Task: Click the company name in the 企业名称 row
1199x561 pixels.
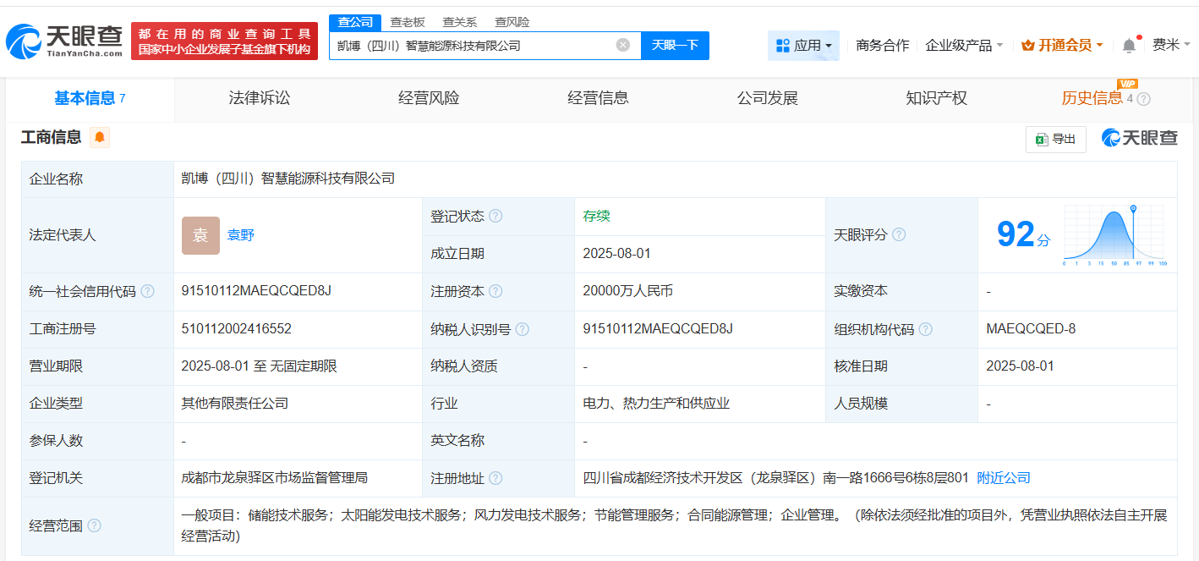Action: (x=288, y=179)
